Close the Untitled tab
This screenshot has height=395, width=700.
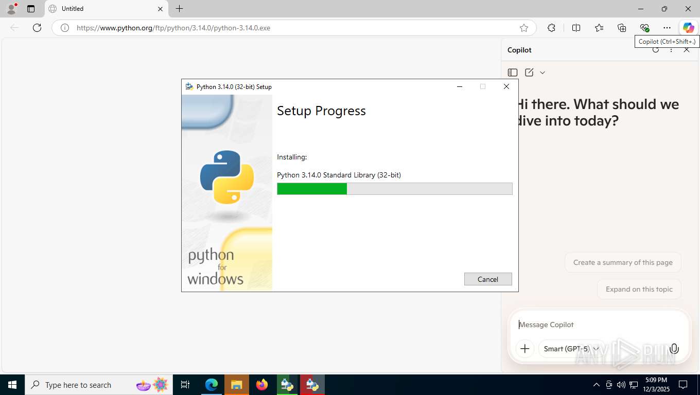click(160, 9)
